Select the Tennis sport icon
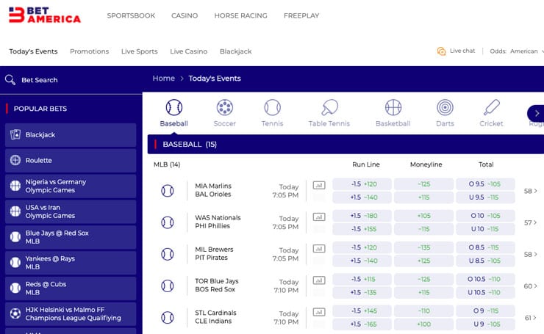 (272, 107)
